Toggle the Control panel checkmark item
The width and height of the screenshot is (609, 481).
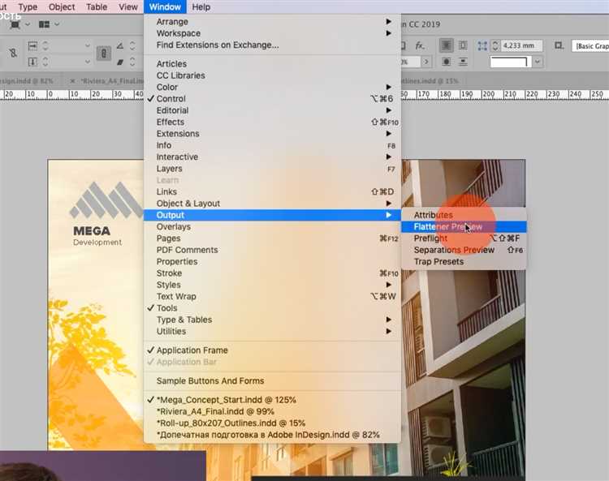click(x=171, y=99)
